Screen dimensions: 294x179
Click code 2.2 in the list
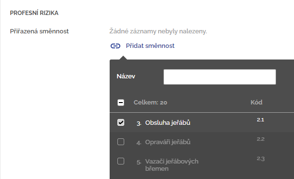tap(261, 139)
